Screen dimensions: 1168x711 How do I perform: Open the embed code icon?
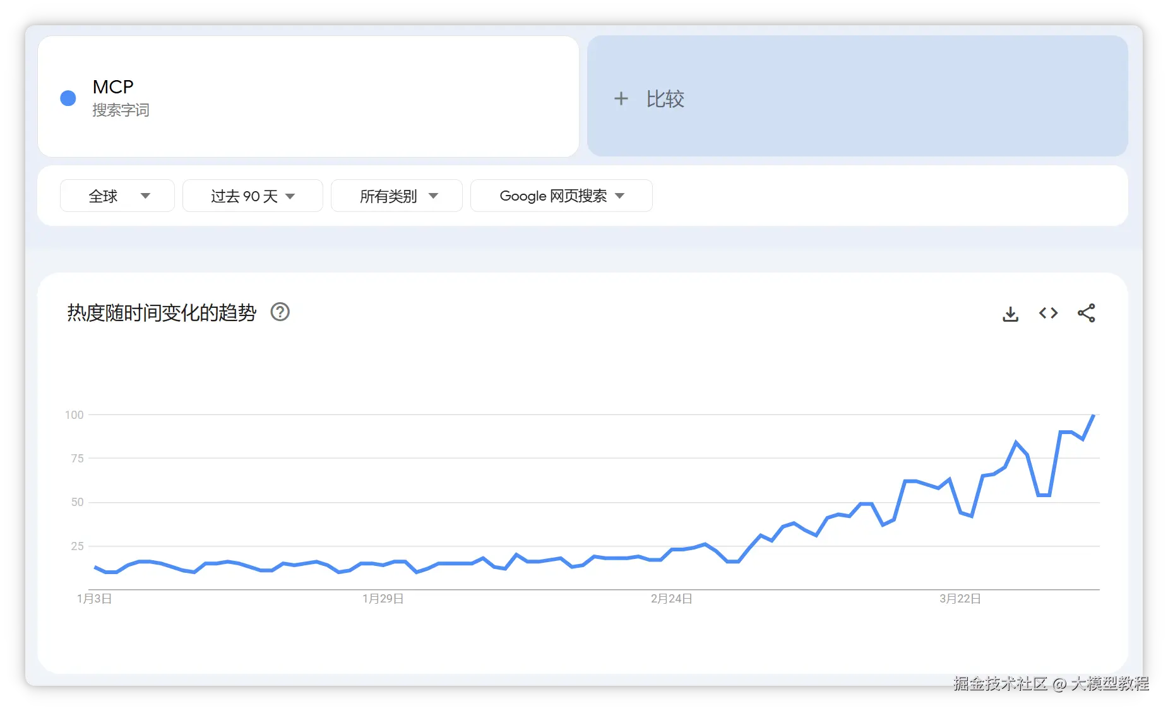pyautogui.click(x=1048, y=313)
